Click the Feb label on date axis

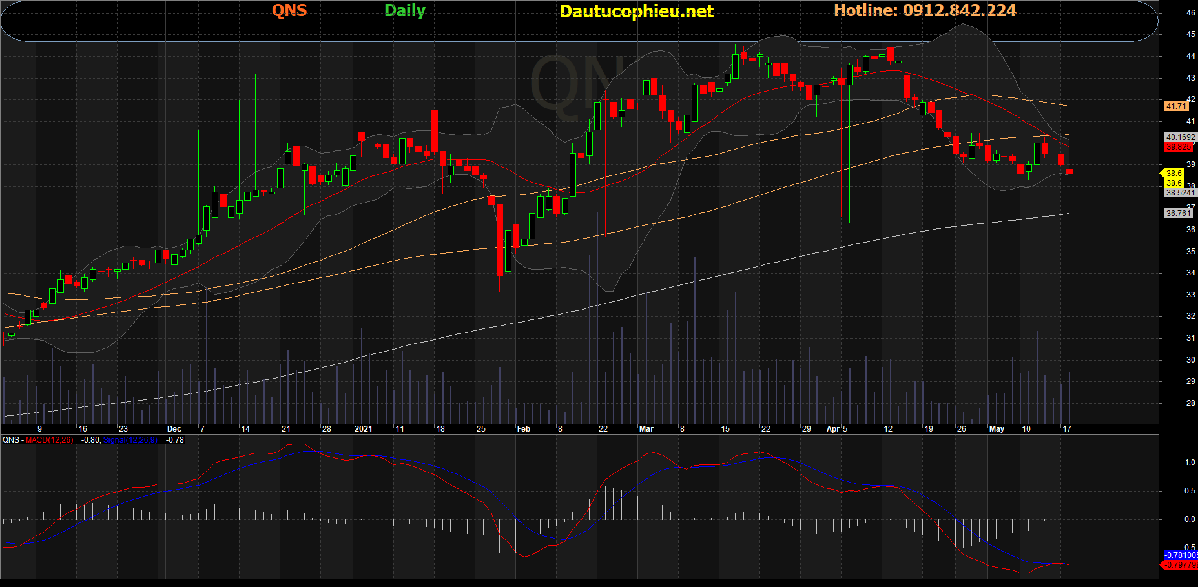coord(523,429)
